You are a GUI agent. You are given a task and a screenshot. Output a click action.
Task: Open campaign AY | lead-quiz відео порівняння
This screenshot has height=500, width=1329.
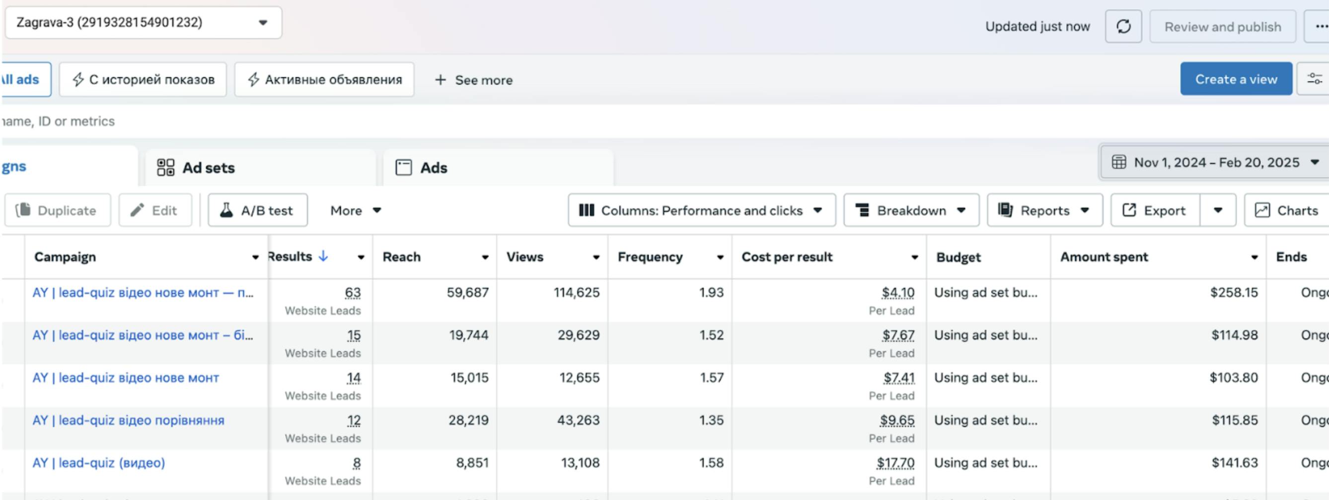(x=129, y=420)
